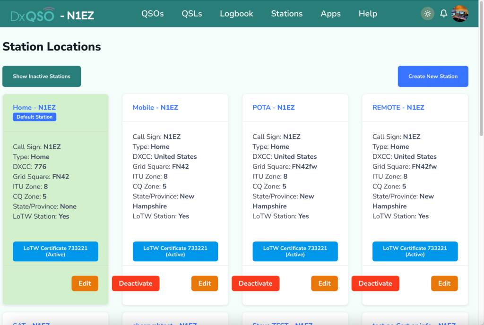Select 'State/Province: None' on Home card
The image size is (484, 325).
(x=45, y=206)
